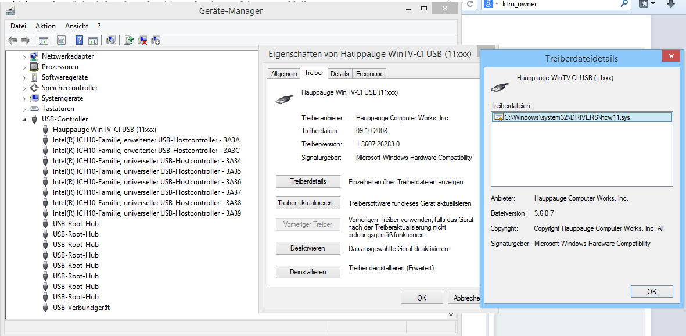Click the forward arrow in Geräte-Manager toolbar

[26, 41]
